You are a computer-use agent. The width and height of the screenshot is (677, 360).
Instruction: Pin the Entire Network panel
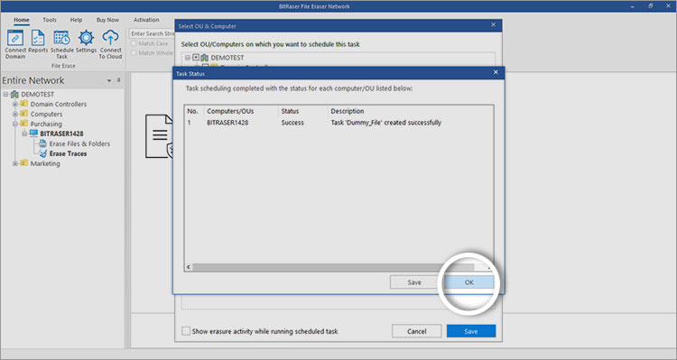point(119,80)
